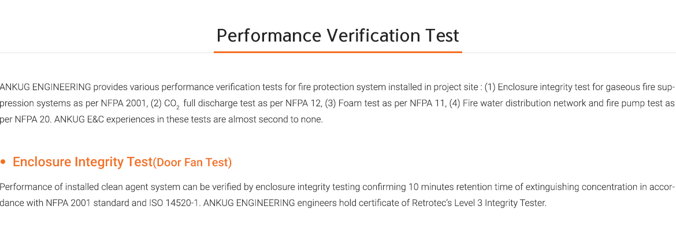Viewport: 676px width, 228px height.
Task: Click the (Door Fan Test) subtitle text
Action: tap(192, 163)
